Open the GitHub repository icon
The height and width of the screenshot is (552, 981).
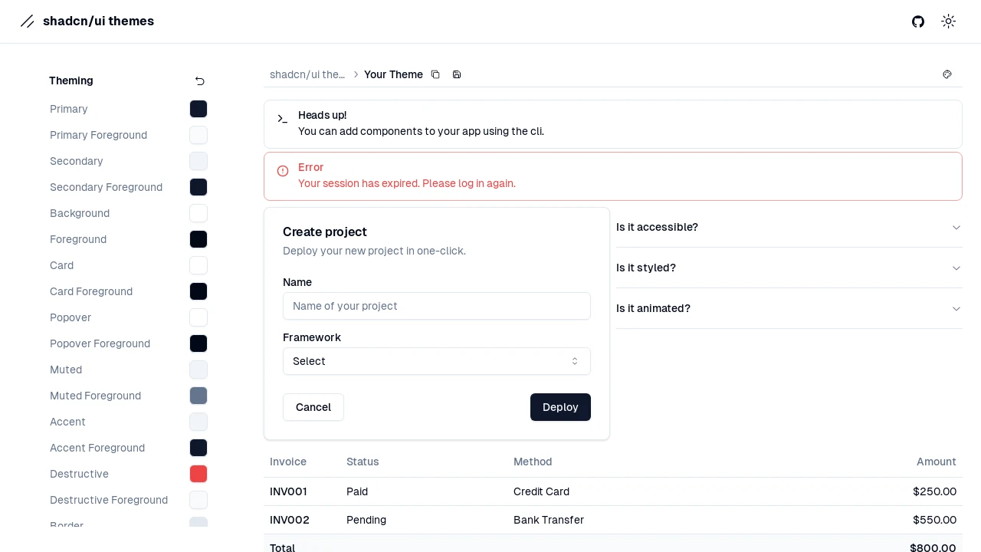click(x=918, y=21)
